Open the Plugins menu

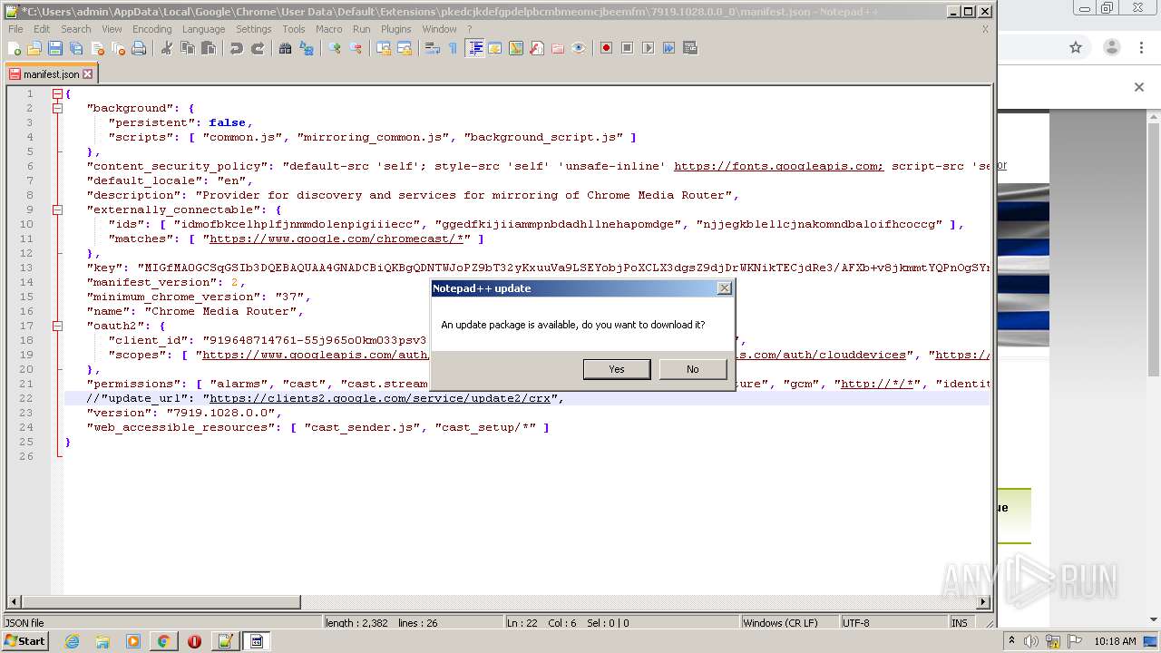(x=395, y=29)
